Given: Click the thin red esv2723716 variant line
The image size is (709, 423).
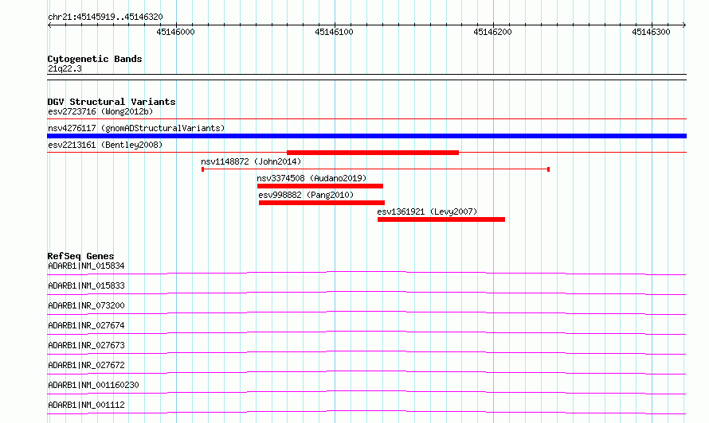Looking at the screenshot, I should point(366,119).
